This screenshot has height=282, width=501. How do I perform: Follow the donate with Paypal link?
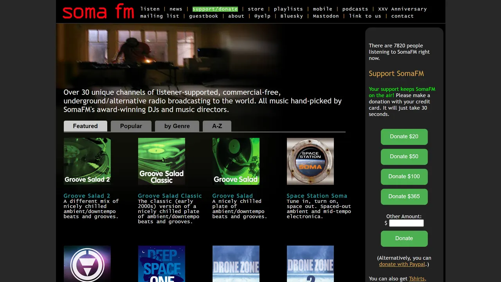click(402, 264)
